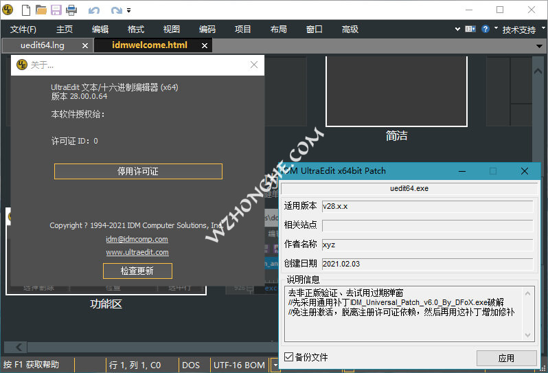Screen dimensions: 548x373
Task: Expand the help dropdown arrow
Action: pyautogui.click(x=496, y=28)
